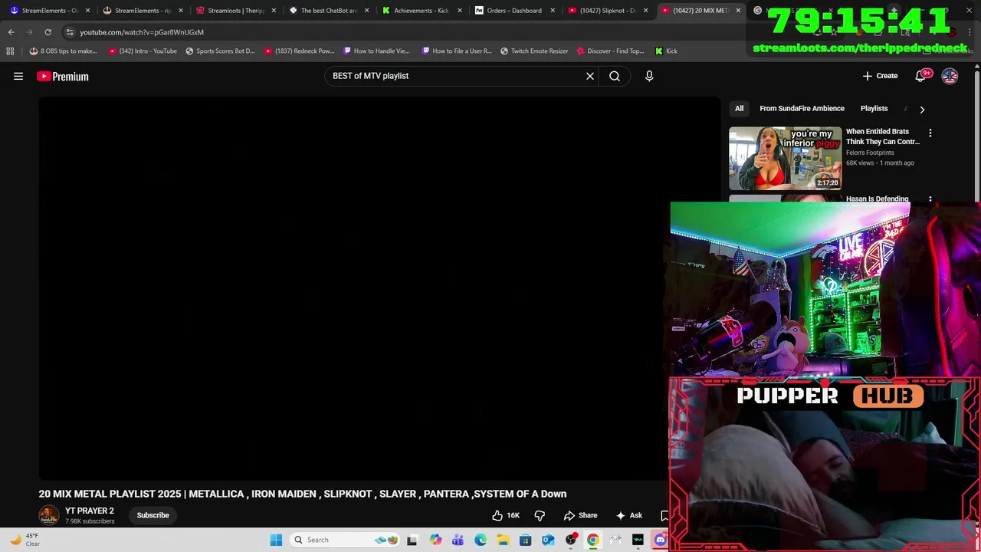Run search with the magnifier button
Viewport: 981px width, 552px height.
pyautogui.click(x=615, y=76)
